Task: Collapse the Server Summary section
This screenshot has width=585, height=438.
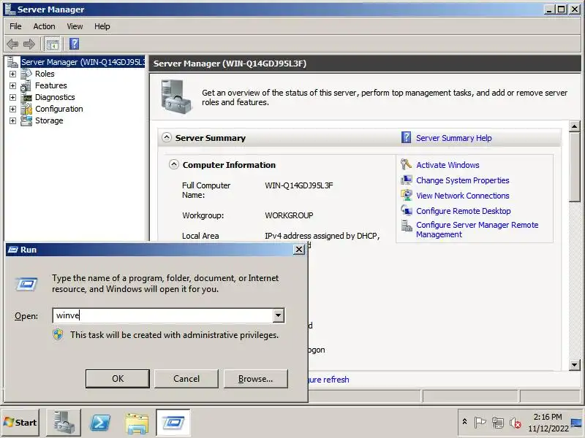Action: [167, 137]
